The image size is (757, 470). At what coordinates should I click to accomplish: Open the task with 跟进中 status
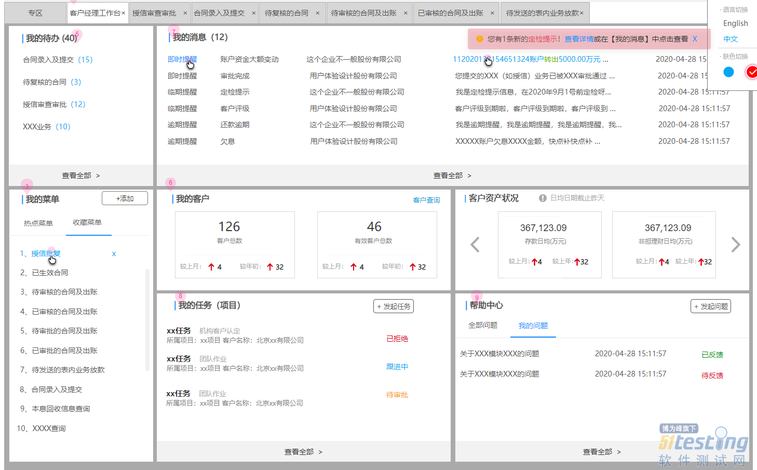pos(287,364)
